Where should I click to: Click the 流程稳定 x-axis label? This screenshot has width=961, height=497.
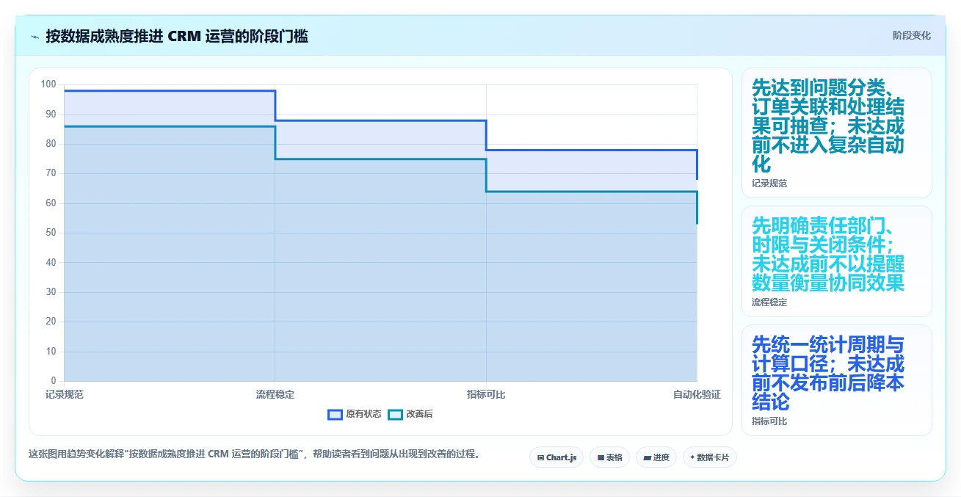(275, 395)
